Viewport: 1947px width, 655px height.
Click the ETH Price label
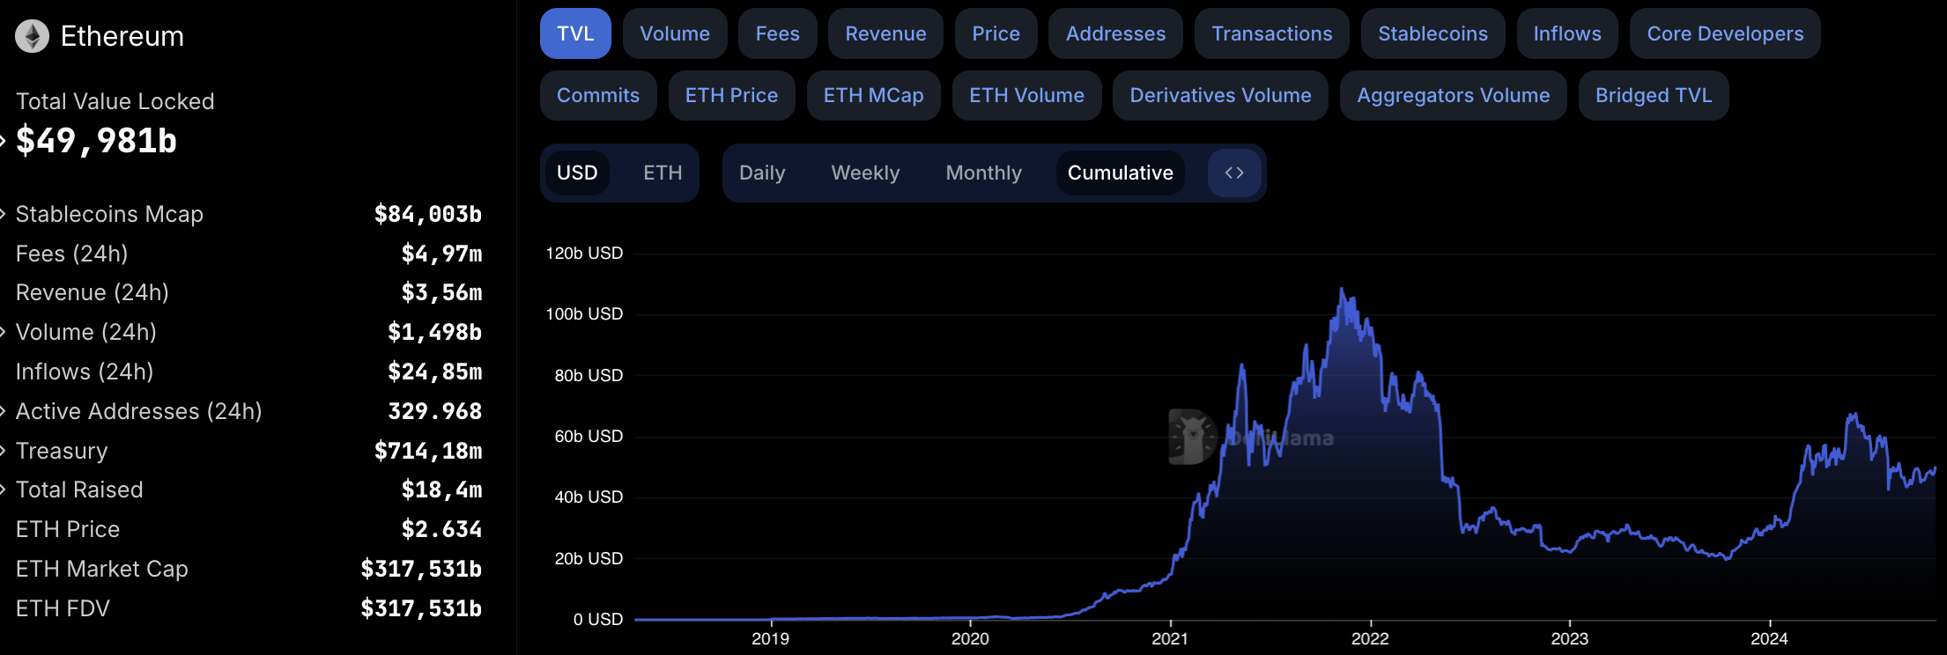68,529
